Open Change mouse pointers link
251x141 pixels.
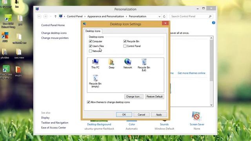[x=55, y=38]
